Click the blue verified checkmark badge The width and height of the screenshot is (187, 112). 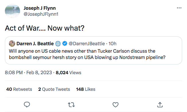[x=65, y=44]
